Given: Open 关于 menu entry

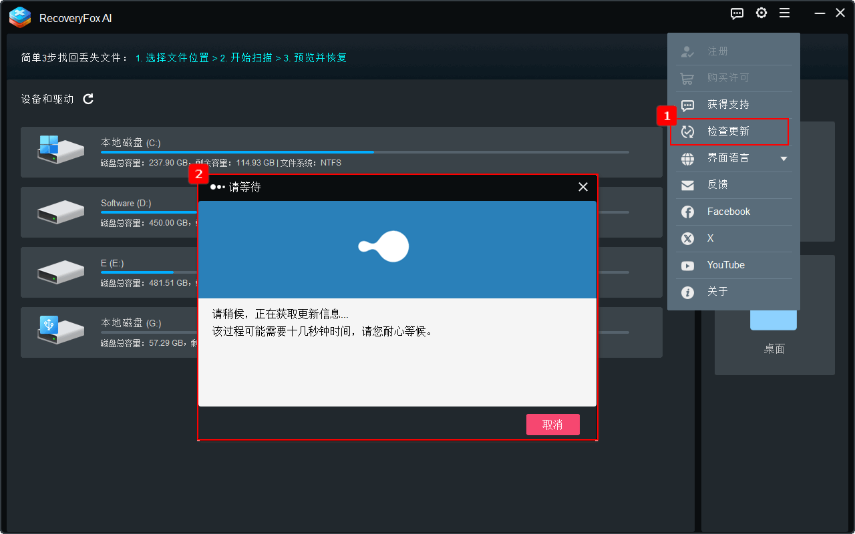Looking at the screenshot, I should (717, 292).
